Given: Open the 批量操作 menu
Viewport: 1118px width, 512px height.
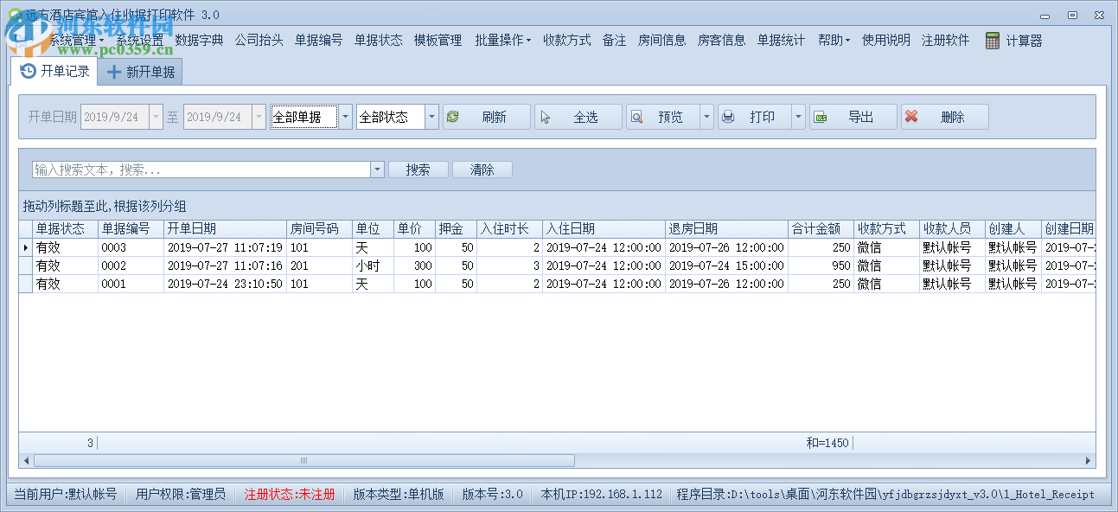Looking at the screenshot, I should point(502,40).
